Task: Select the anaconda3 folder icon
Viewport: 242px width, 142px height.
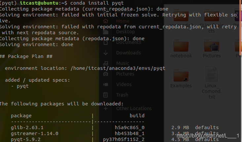Action: tap(181, 15)
